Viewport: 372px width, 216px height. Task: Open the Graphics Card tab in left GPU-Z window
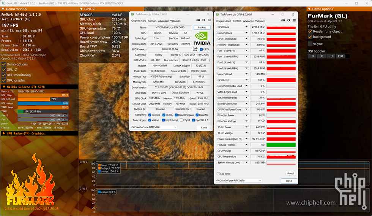[139, 21]
